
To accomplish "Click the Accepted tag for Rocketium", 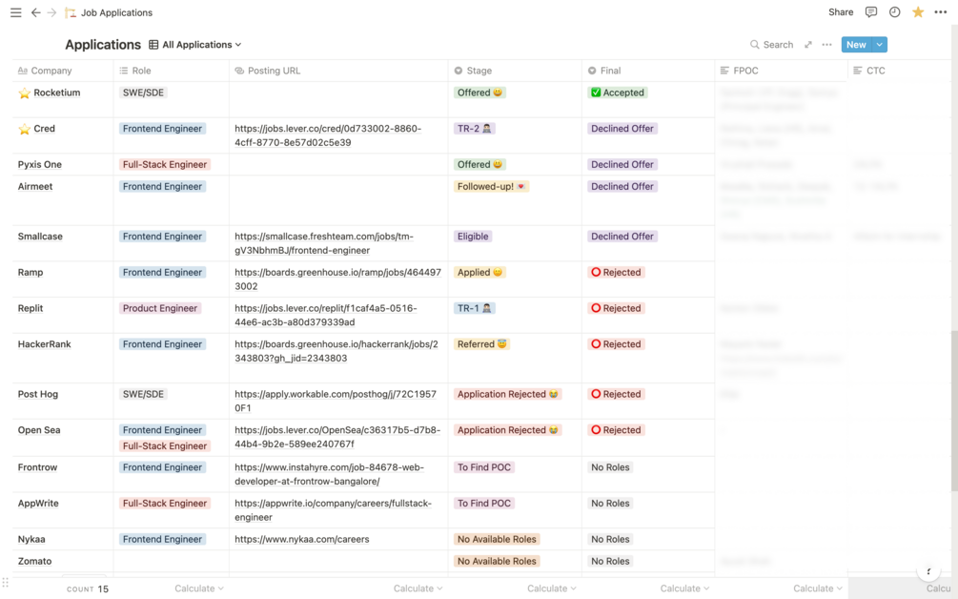I will [618, 93].
